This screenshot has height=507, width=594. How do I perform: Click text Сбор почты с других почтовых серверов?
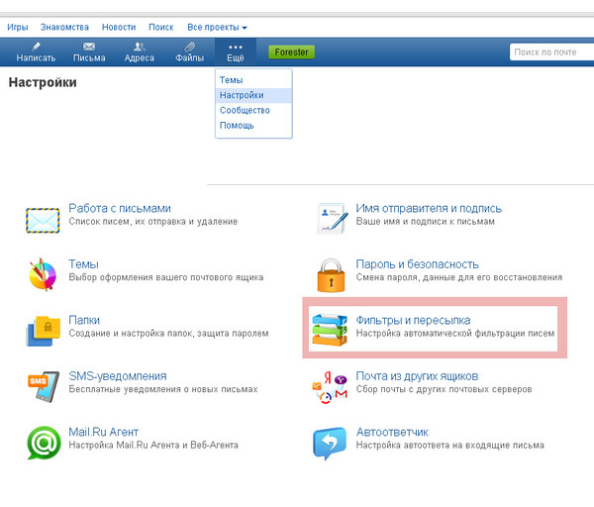444,389
